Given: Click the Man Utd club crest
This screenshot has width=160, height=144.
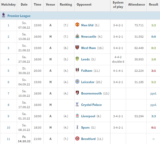Looking at the screenshot, I should click(x=77, y=25).
